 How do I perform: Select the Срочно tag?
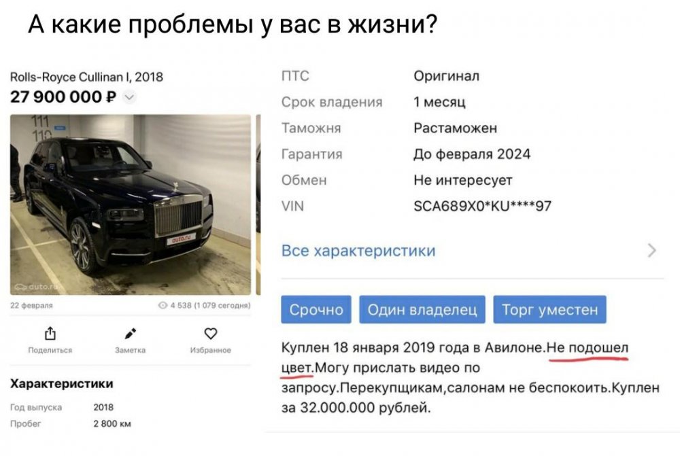[x=316, y=310]
